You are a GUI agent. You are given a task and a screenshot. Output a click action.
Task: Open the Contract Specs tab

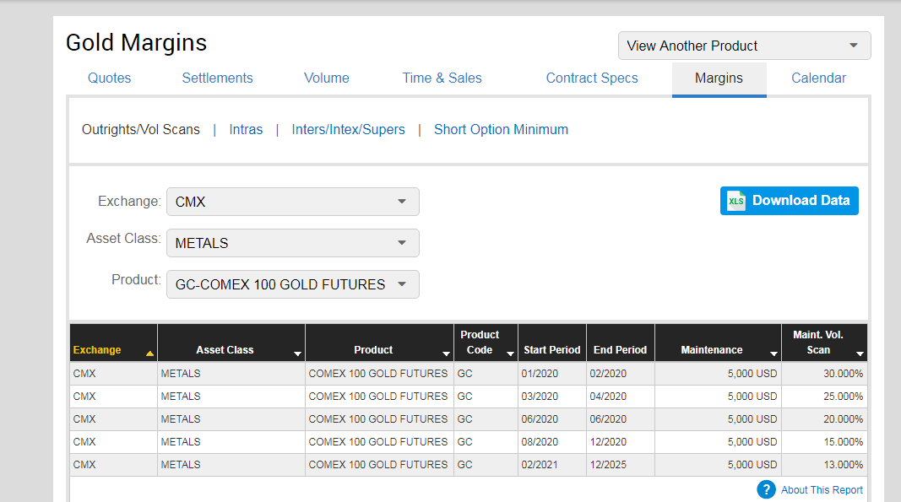tap(592, 78)
